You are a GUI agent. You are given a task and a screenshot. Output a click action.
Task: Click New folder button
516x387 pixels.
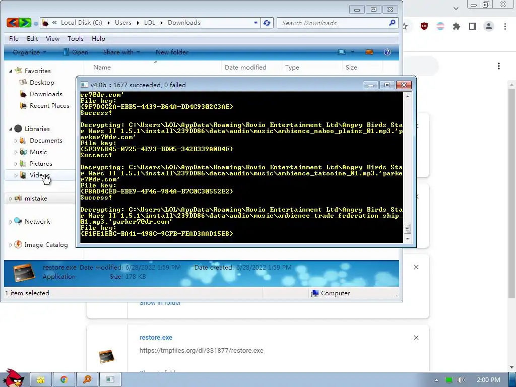click(x=172, y=52)
